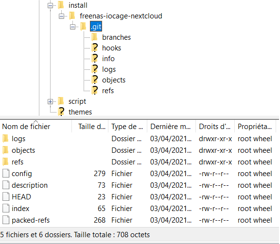Viewport: 280px width, 244px height.
Task: Click the objects question mark icon in tree
Action: (95, 80)
